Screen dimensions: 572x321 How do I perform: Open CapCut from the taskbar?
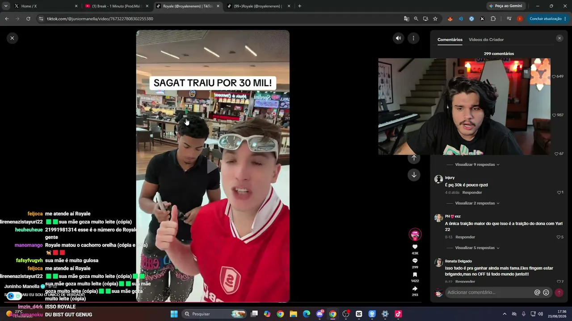point(359,314)
